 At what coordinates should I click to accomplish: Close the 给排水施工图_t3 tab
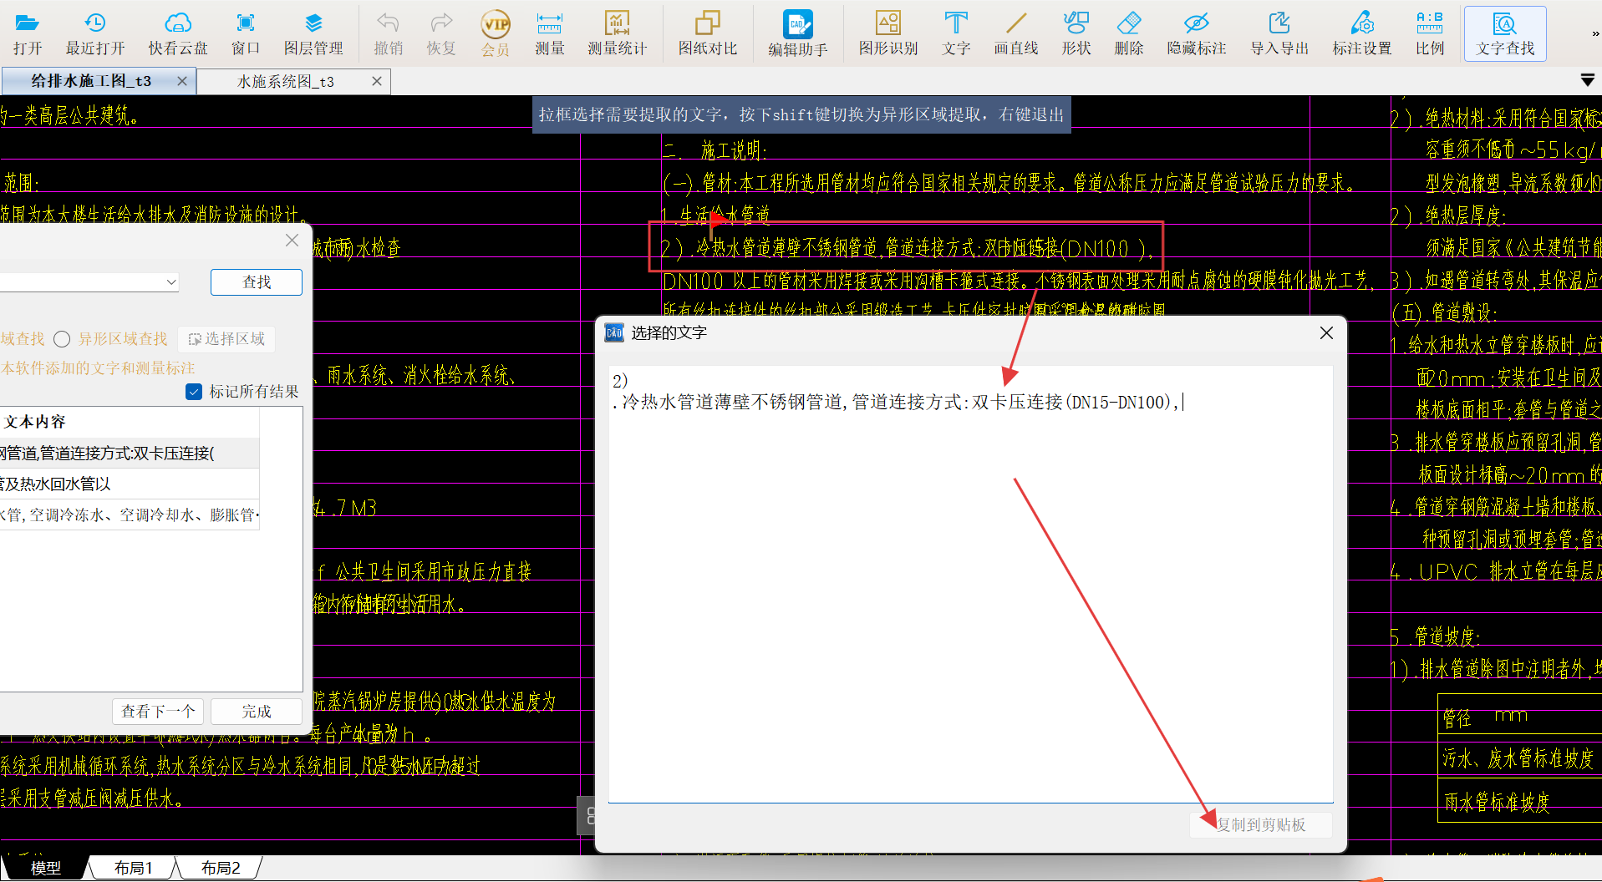click(x=182, y=81)
